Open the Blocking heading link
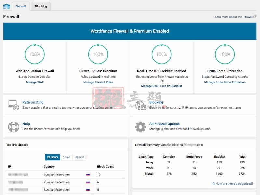This screenshot has width=260, height=195. 156,102
